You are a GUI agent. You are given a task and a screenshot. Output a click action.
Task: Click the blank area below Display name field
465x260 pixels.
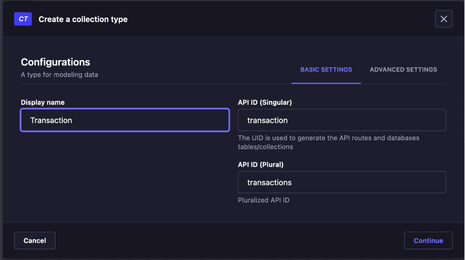coord(124,170)
